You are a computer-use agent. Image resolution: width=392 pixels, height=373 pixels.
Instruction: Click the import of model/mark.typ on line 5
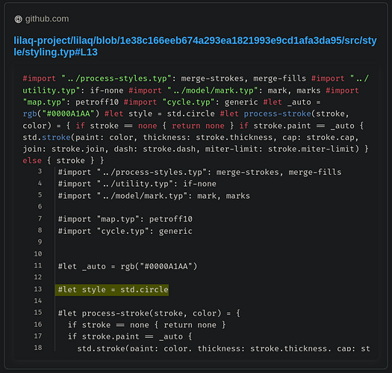coord(154,196)
